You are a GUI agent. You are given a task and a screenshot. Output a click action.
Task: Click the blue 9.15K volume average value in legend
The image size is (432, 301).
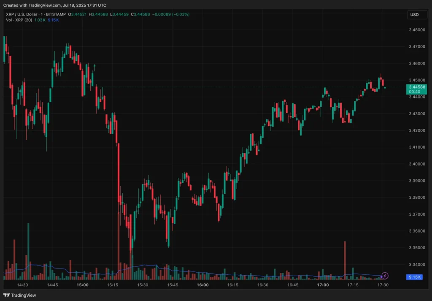(53, 20)
